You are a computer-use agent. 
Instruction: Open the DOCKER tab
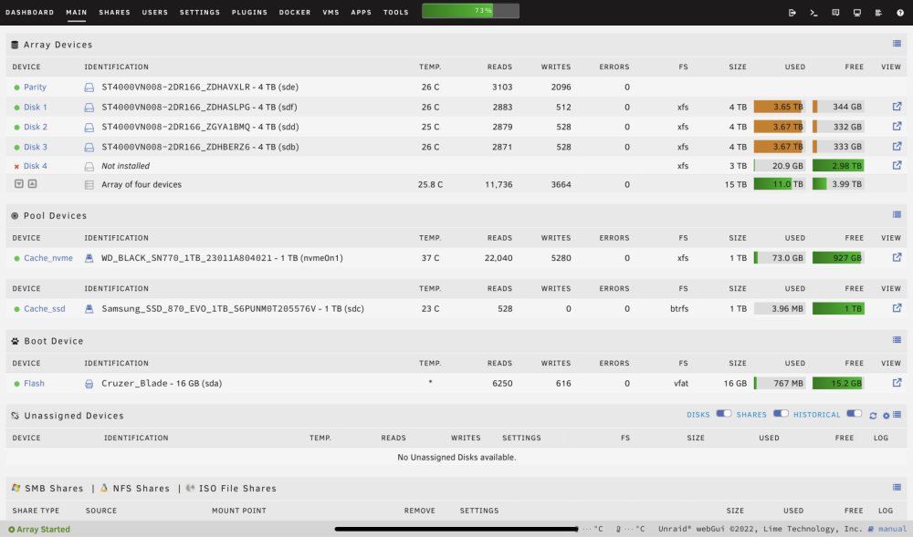295,12
